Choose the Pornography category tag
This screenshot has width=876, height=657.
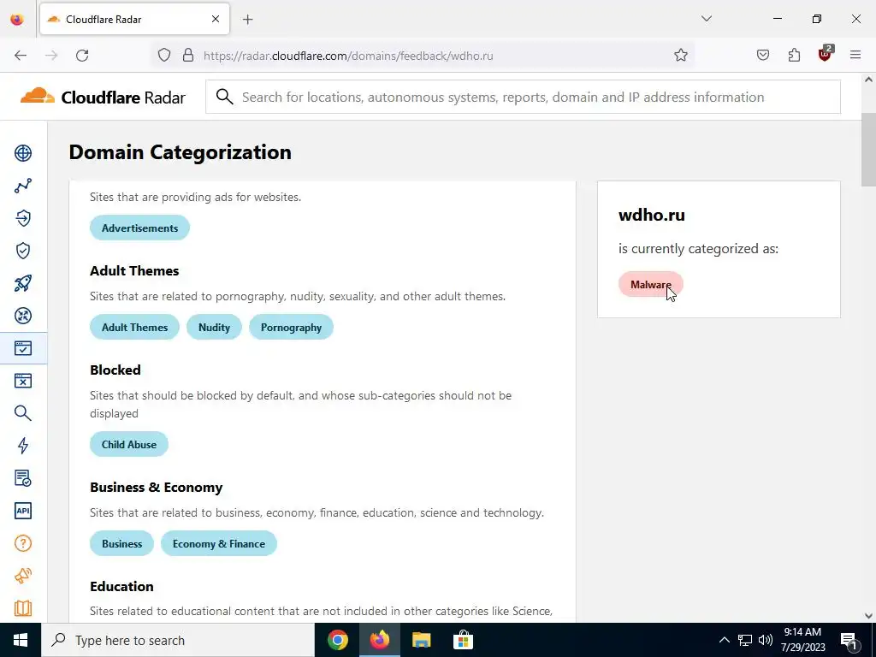[291, 328]
